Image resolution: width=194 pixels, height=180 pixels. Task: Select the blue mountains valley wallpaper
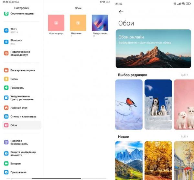[129, 161]
